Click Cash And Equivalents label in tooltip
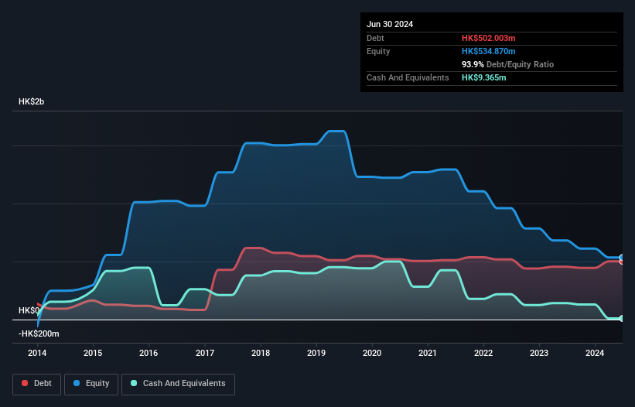Screen dimensions: 635x407 click(408, 77)
